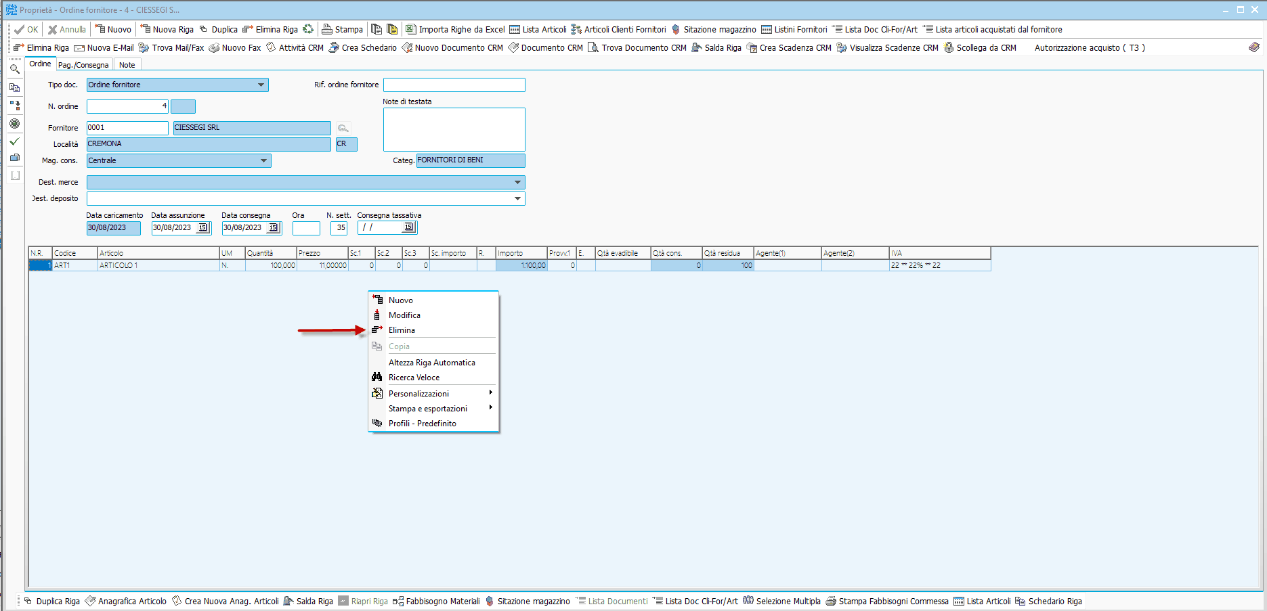Open Lista articoli acquistati dal fornitore
This screenshot has height=611, width=1267.
click(x=993, y=30)
